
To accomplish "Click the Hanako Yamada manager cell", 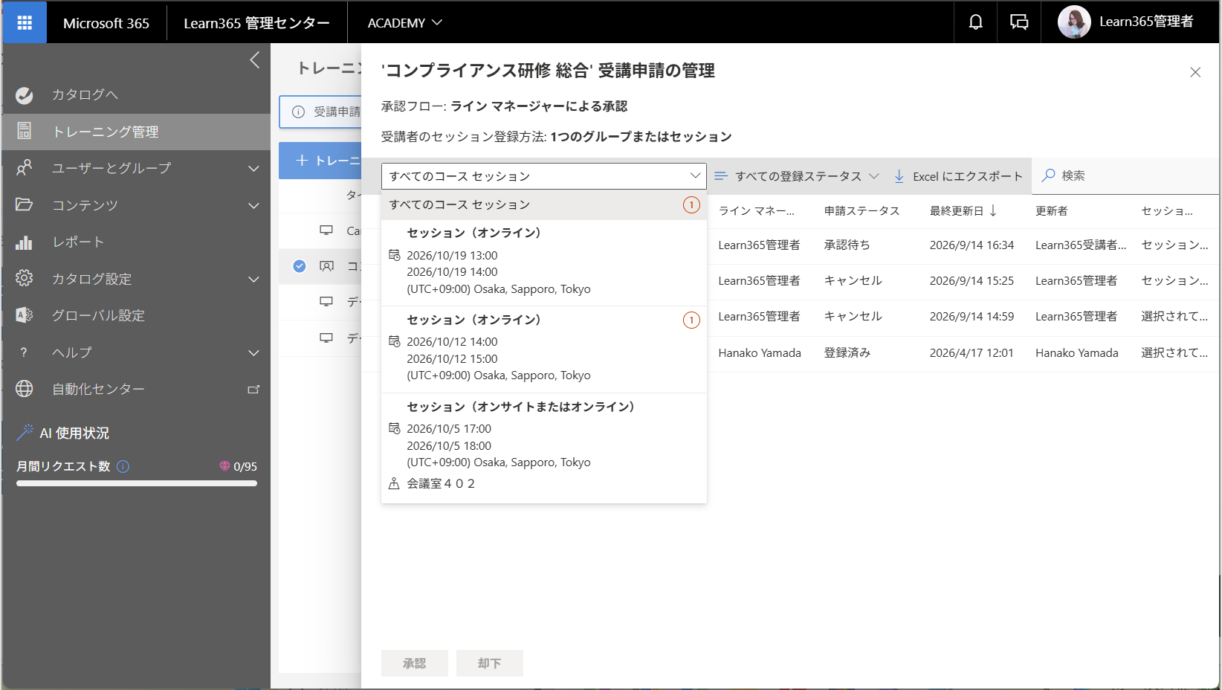I will pos(760,352).
